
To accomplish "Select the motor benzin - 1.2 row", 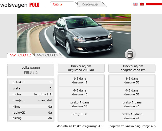I will [31, 94].
